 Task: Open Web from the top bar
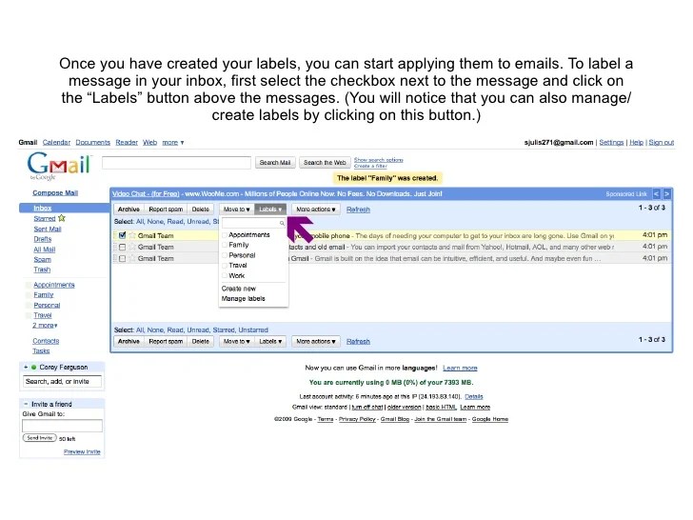[x=149, y=143]
